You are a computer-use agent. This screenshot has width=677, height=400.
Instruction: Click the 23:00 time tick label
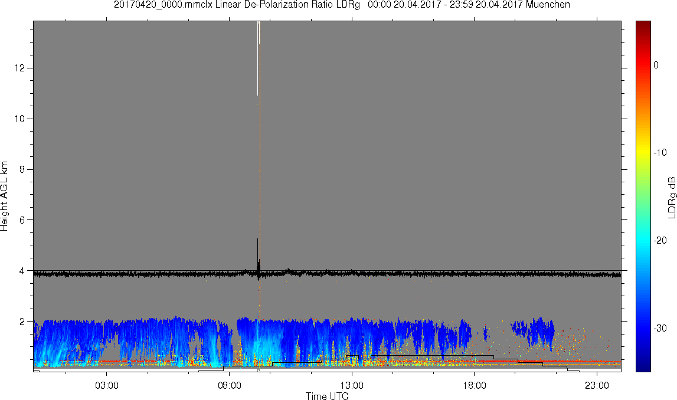(597, 385)
